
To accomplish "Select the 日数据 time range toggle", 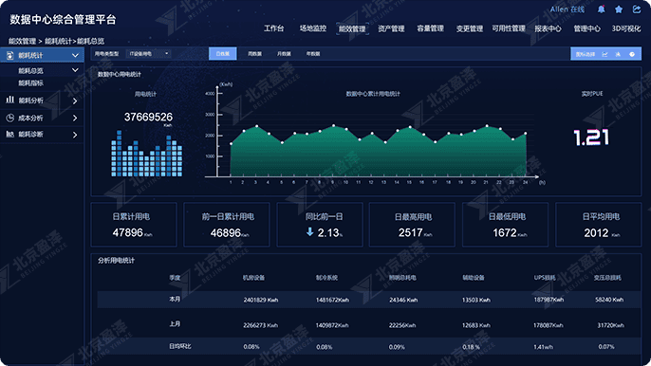I will (222, 53).
